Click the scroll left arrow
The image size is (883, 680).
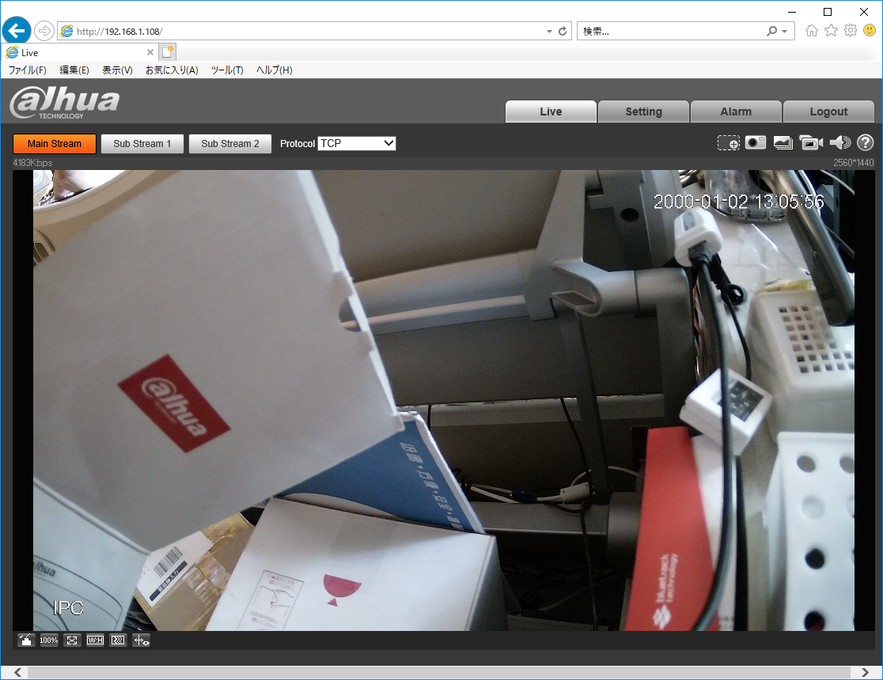pyautogui.click(x=18, y=673)
